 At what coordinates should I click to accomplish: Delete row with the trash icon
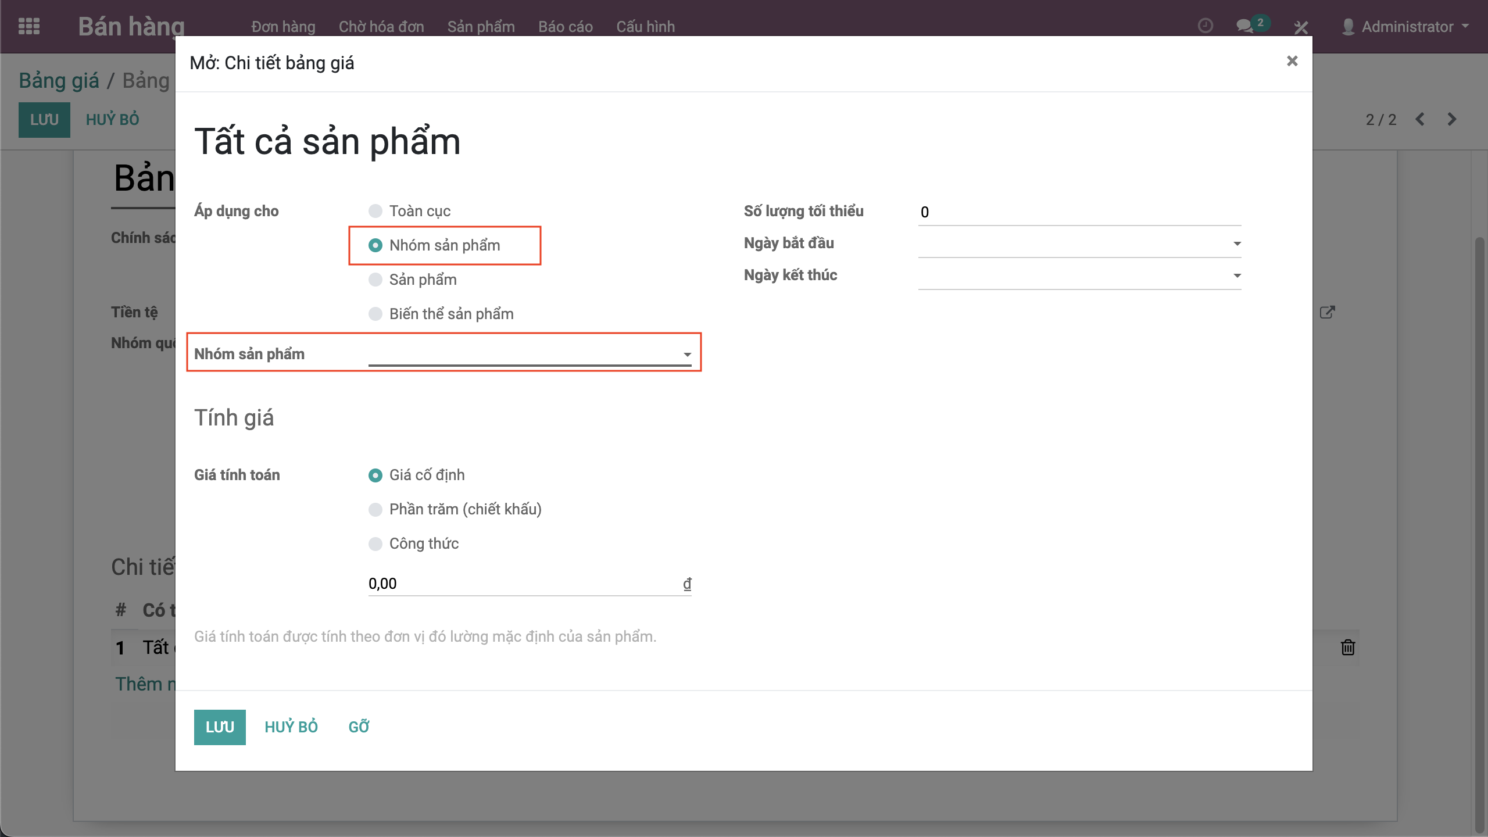tap(1347, 647)
